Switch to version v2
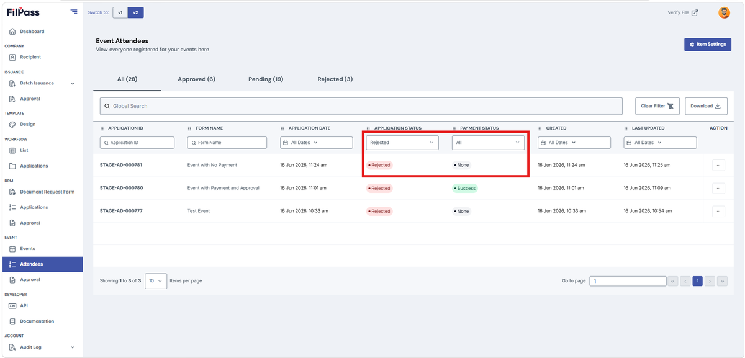745x358 pixels. point(135,12)
